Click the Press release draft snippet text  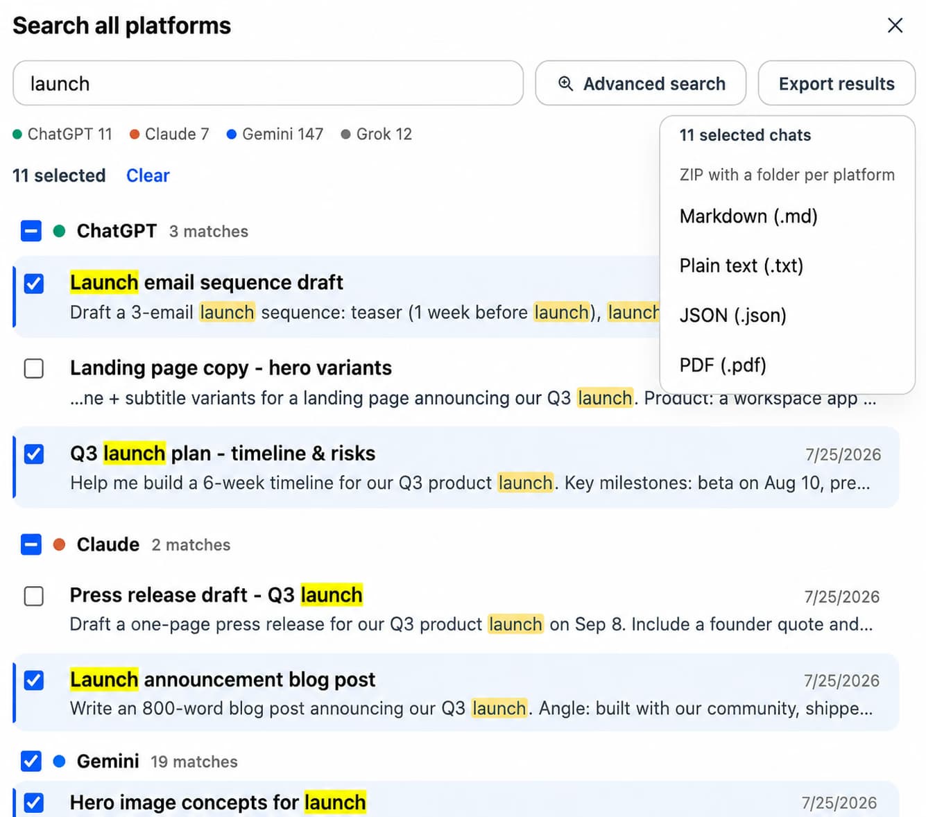(x=471, y=624)
